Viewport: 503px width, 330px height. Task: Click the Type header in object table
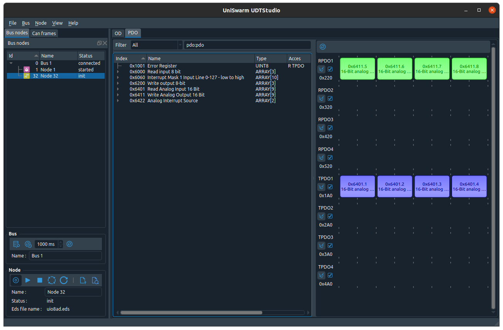click(x=270, y=59)
